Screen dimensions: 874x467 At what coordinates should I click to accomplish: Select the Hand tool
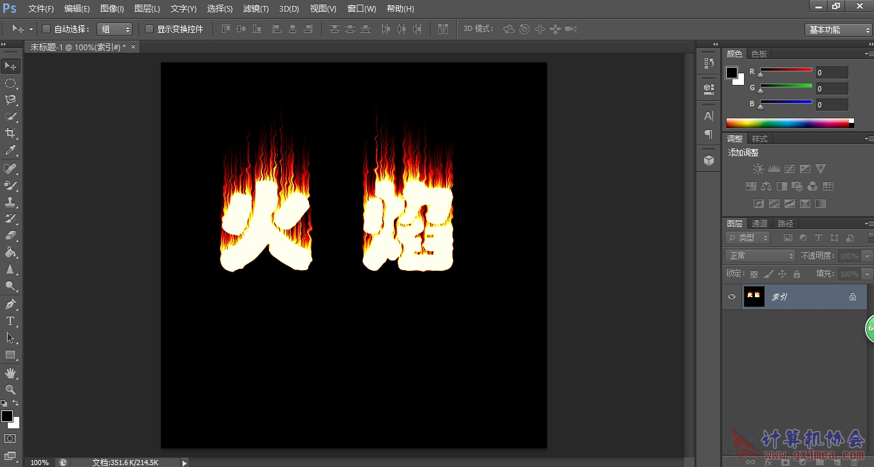pos(10,373)
